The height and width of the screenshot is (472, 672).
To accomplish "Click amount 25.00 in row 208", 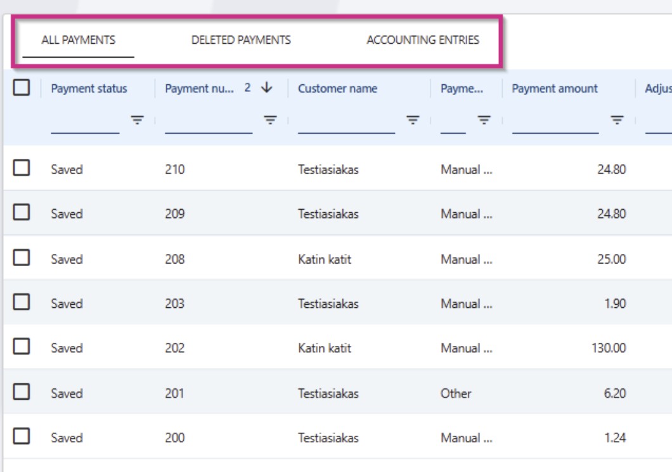I will [x=612, y=259].
